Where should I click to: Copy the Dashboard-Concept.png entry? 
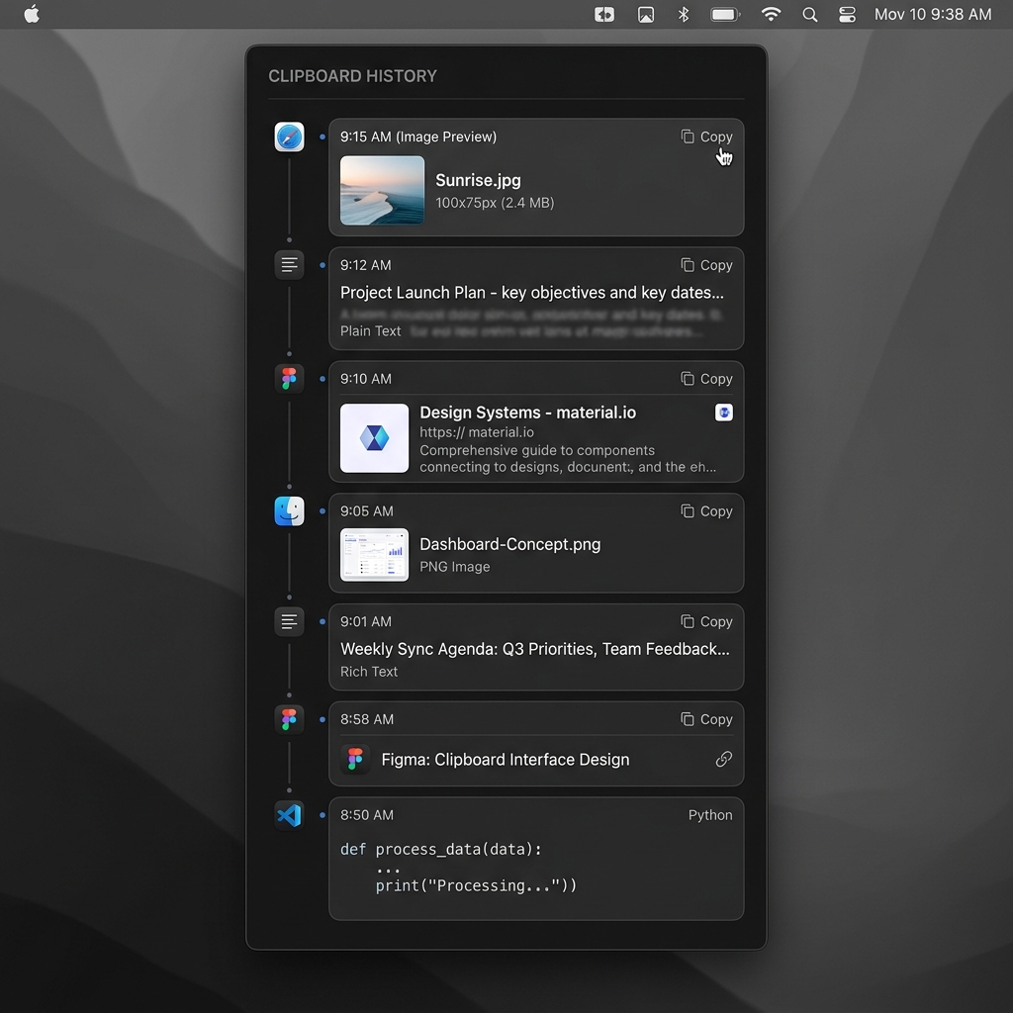[x=706, y=511]
